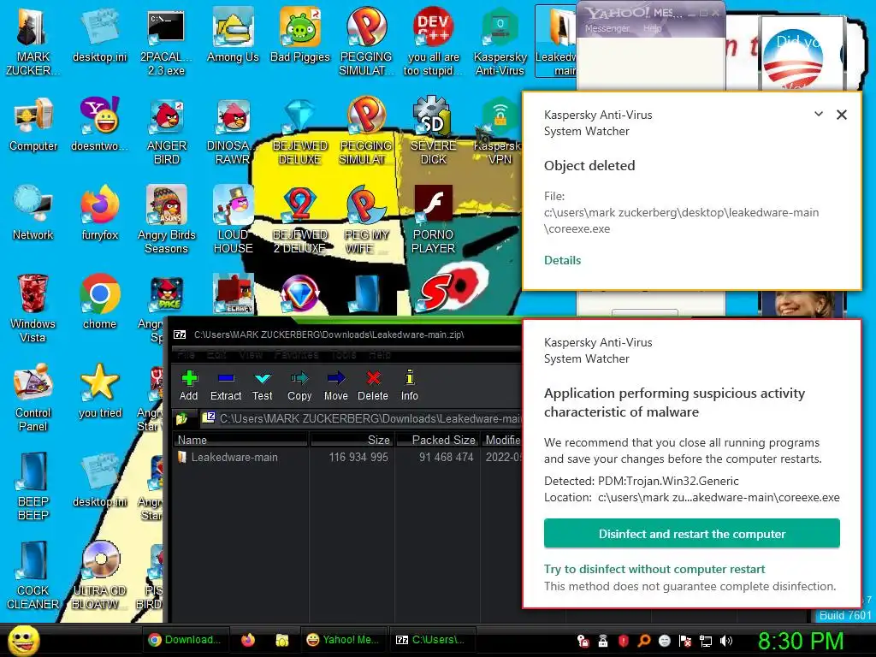Open the Yahoo 'doesntwo...' desktop icon
Viewport: 876px width, 657px height.
point(99,125)
